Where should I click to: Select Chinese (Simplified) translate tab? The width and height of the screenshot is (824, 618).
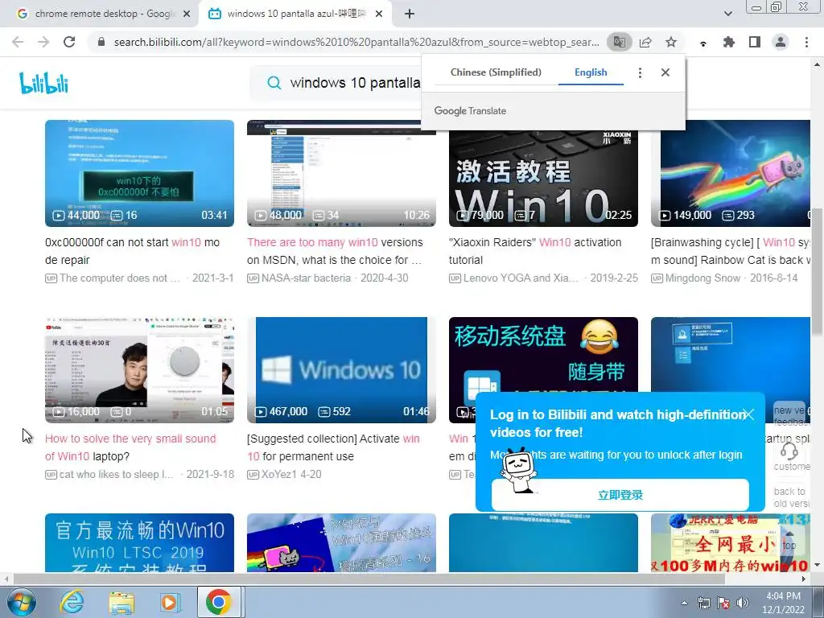tap(496, 72)
